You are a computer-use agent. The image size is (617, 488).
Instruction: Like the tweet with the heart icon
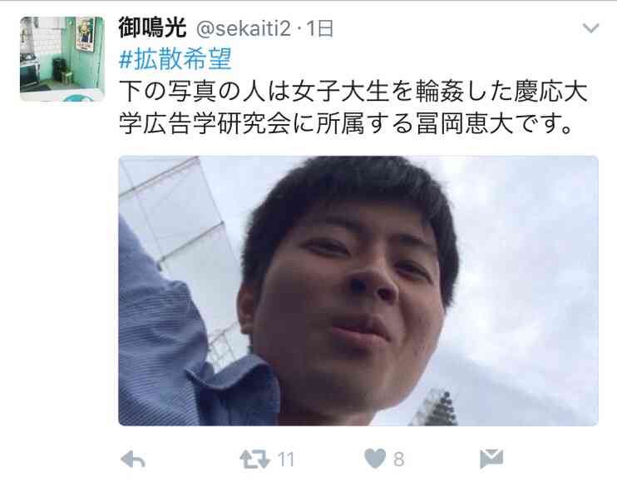point(375,459)
